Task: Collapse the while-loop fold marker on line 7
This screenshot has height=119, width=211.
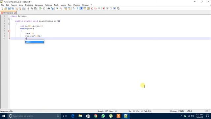Action: pos(9,31)
